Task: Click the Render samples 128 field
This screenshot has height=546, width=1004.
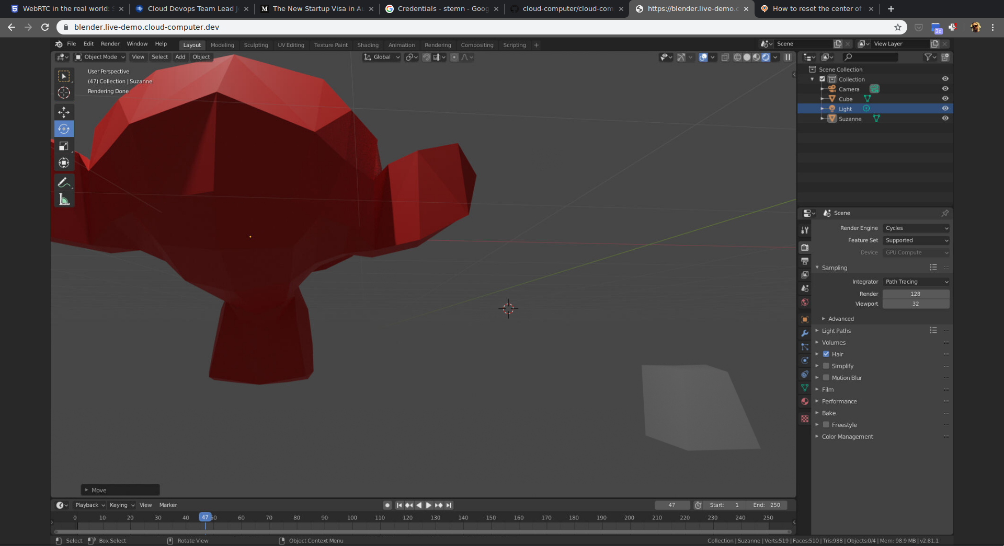Action: coord(916,294)
